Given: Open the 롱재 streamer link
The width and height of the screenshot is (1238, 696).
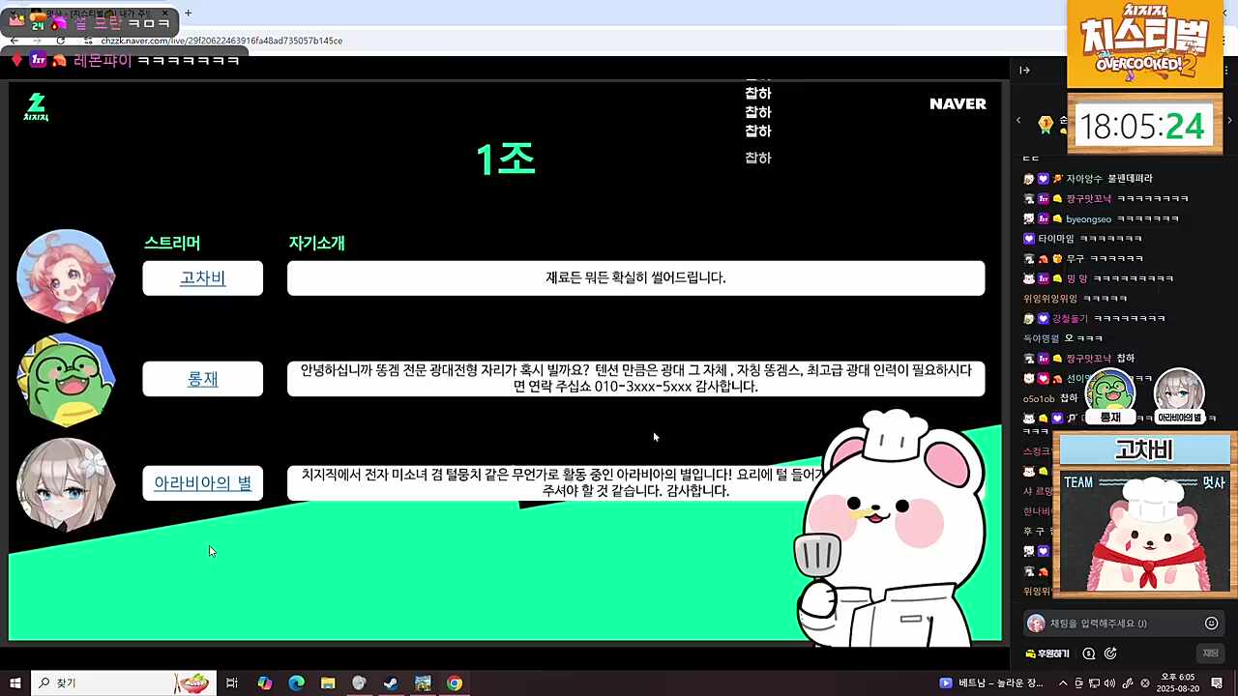Looking at the screenshot, I should coord(202,379).
